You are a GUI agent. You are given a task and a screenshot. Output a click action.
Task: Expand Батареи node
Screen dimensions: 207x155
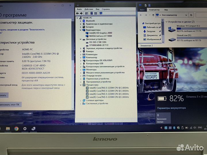pos(80,27)
